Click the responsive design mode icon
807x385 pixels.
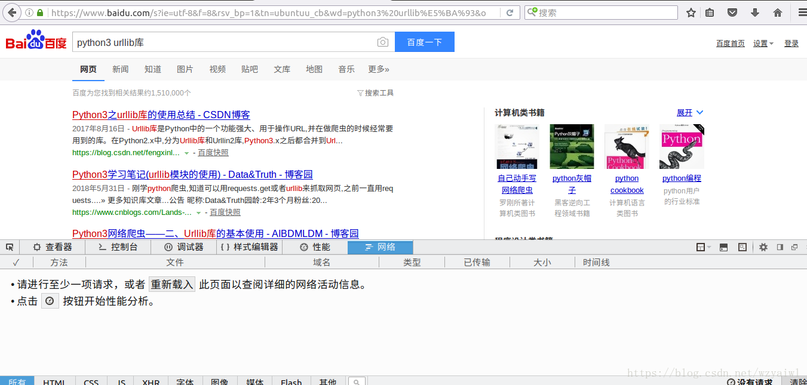click(x=742, y=247)
